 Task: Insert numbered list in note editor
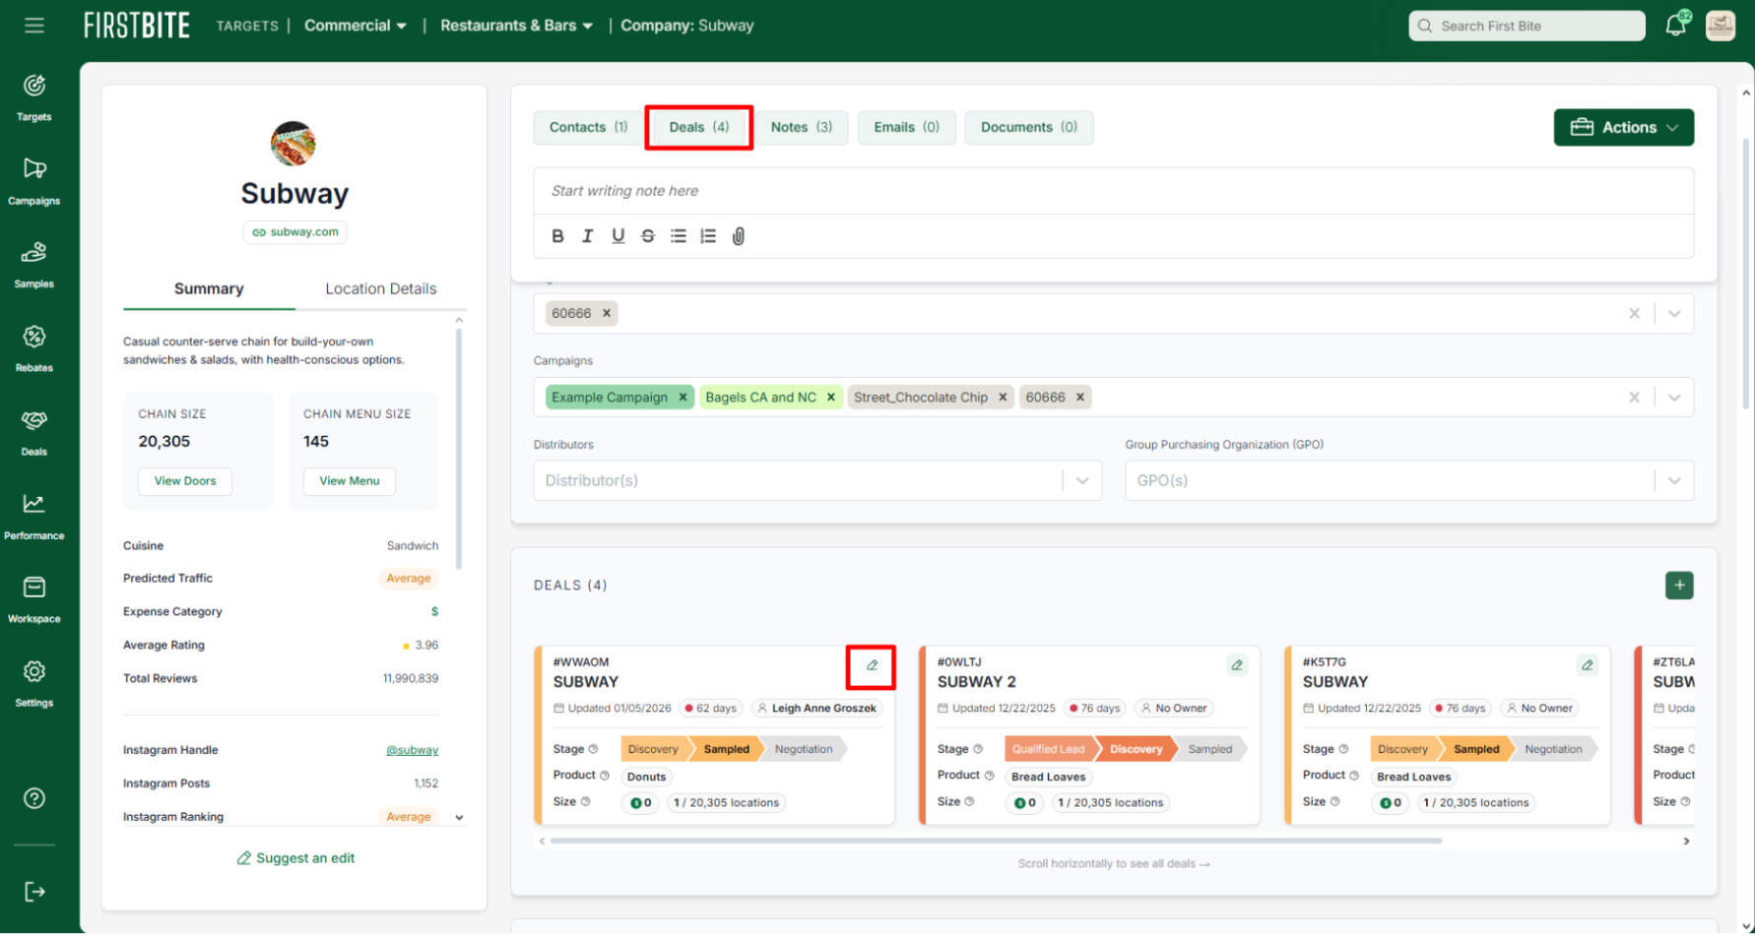point(708,236)
